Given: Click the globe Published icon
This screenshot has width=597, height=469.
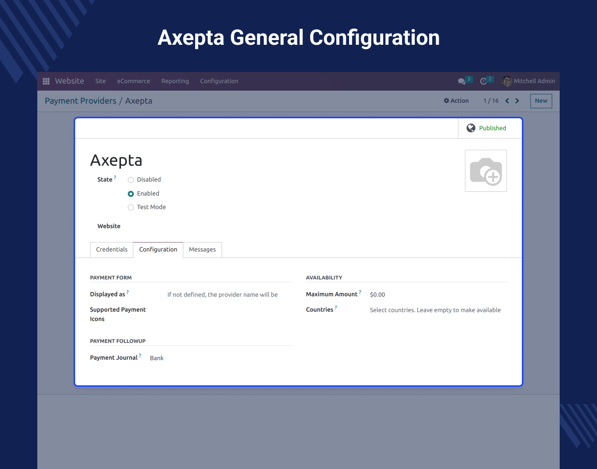Looking at the screenshot, I should 471,128.
